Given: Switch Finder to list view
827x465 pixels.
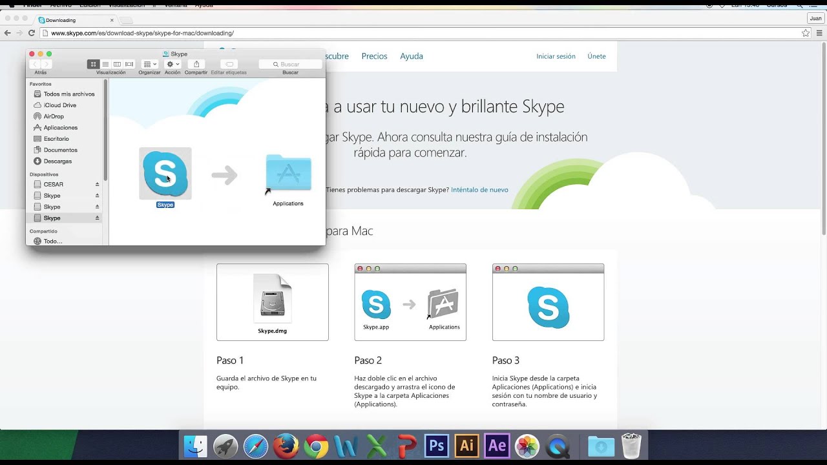Looking at the screenshot, I should [105, 64].
